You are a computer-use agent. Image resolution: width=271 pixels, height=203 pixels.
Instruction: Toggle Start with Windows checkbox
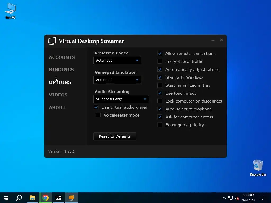[x=160, y=77]
